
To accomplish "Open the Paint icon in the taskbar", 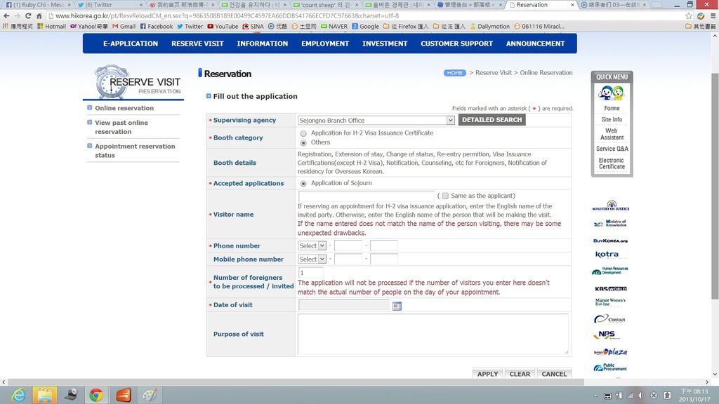I will (149, 395).
